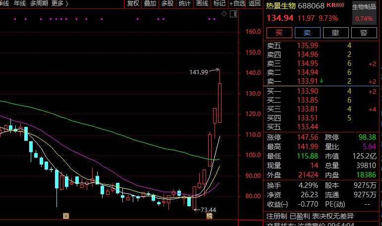Click the KR1000 badge next to the stock code

pyautogui.click(x=335, y=5)
